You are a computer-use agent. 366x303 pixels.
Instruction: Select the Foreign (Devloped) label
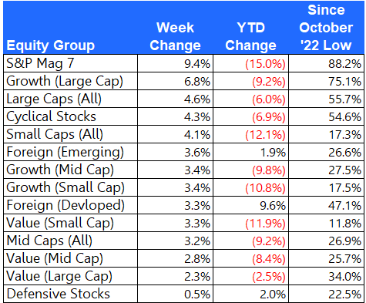65,205
